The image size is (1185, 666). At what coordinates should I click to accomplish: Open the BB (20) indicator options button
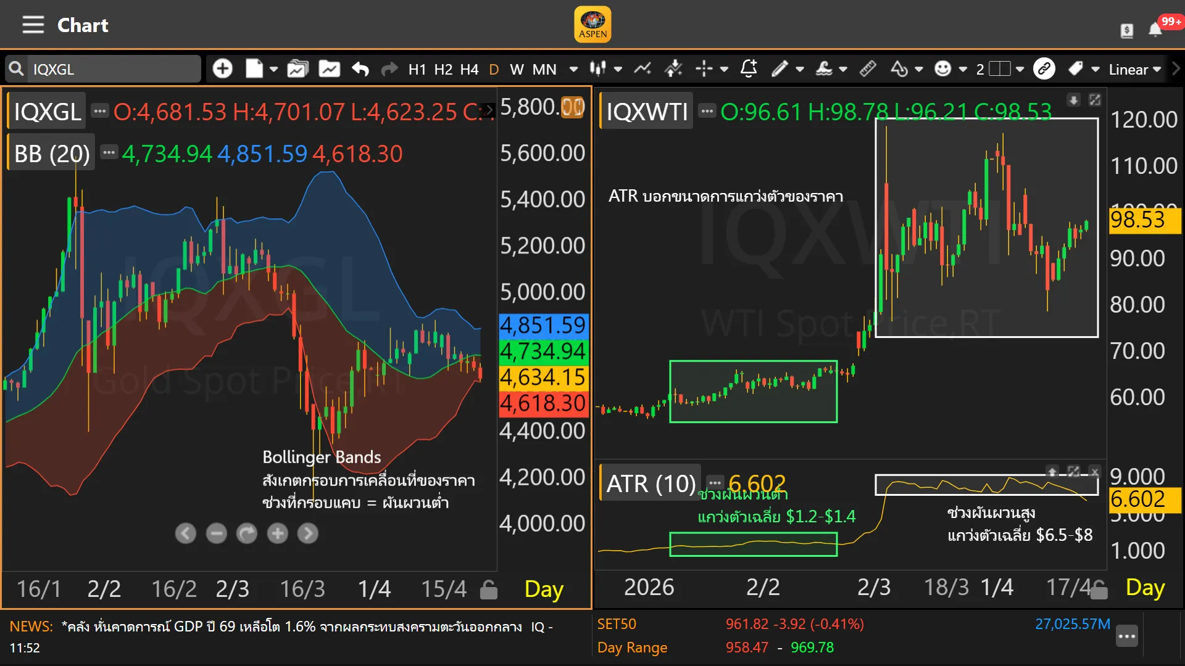click(x=109, y=152)
